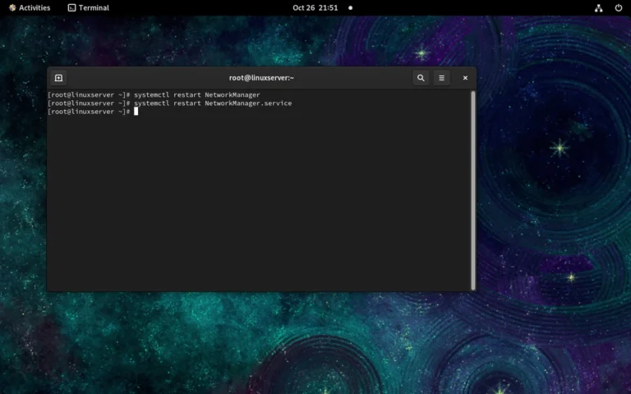The image size is (631, 394).
Task: Click the notification dot next to clock
Action: [x=350, y=7]
